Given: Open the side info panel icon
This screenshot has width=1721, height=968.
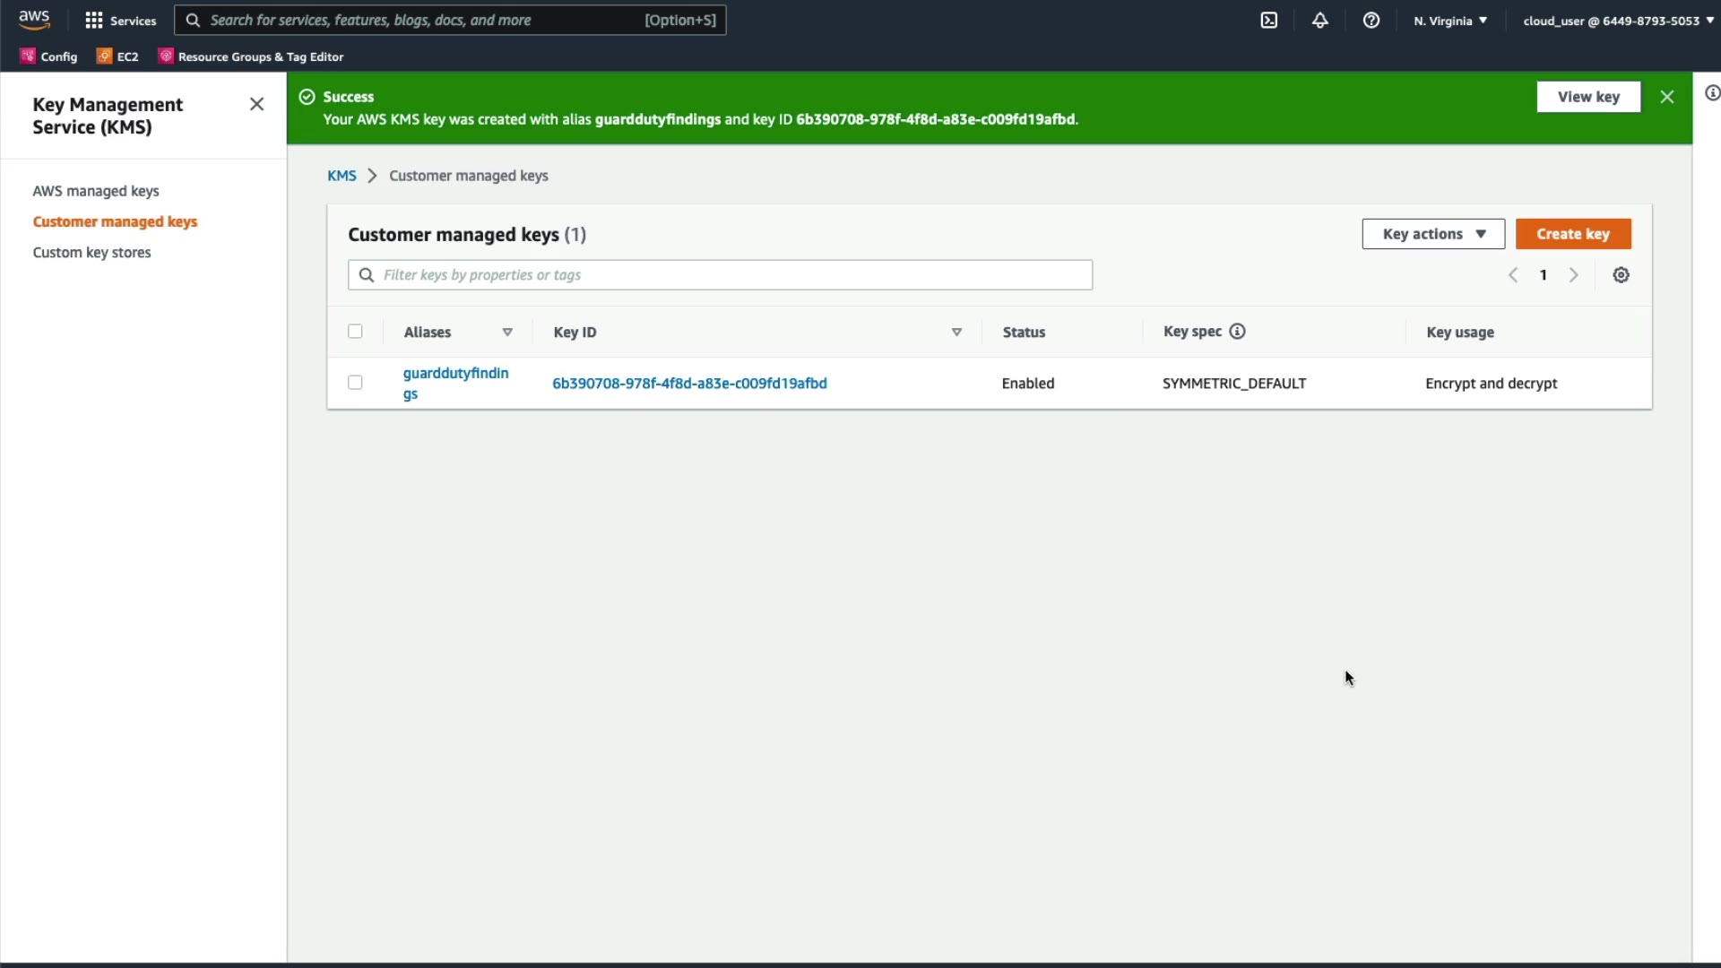Looking at the screenshot, I should point(1711,93).
